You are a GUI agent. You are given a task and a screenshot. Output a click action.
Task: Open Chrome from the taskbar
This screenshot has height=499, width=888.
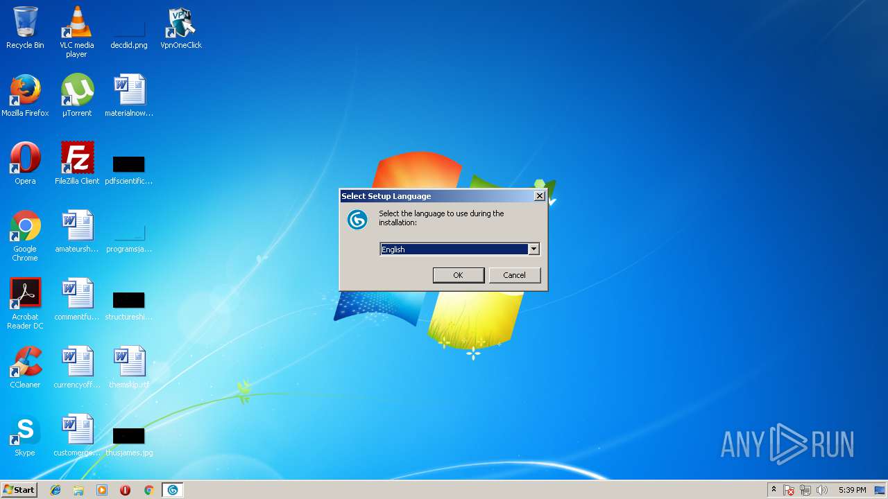point(148,490)
